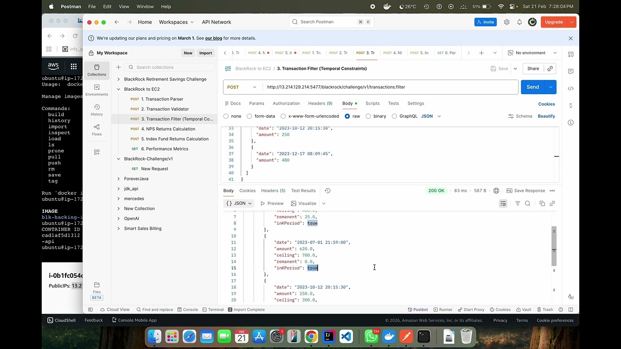Open the notifications bell icon

519,22
